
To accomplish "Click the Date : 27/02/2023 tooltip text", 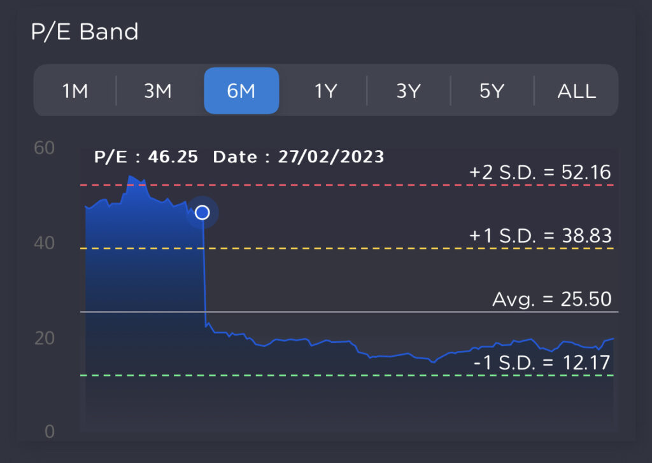I will (x=298, y=157).
